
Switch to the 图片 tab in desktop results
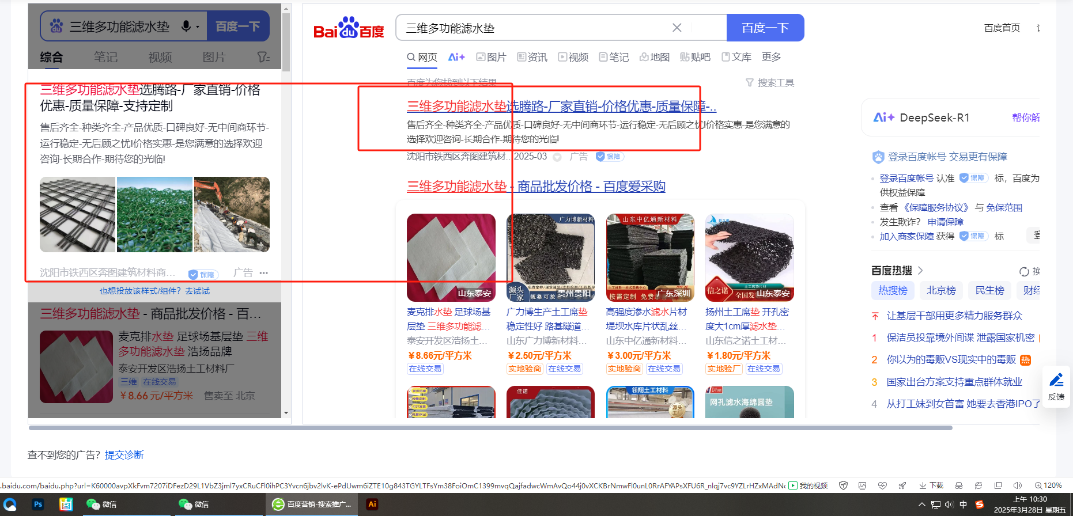tap(491, 57)
